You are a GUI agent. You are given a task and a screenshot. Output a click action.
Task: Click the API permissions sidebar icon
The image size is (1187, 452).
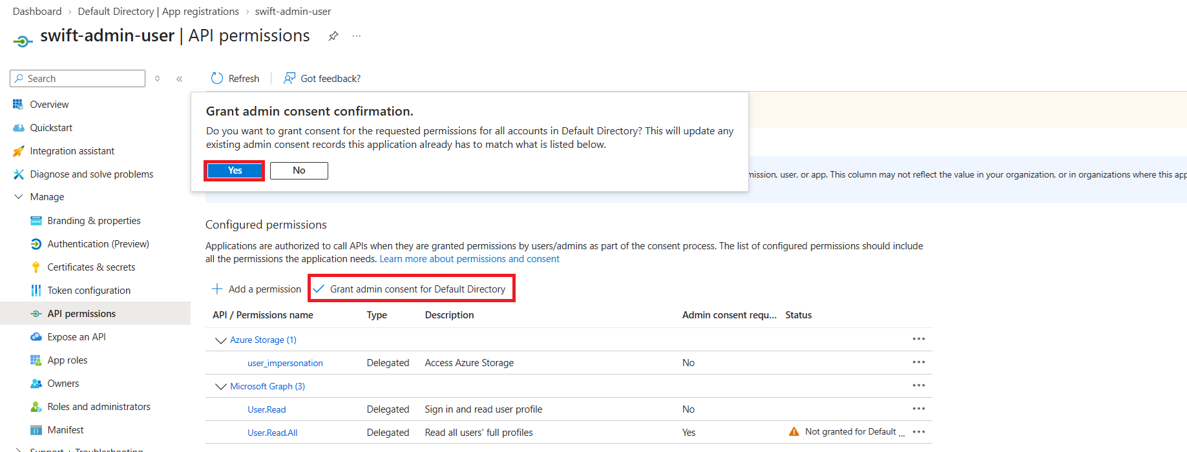click(36, 314)
